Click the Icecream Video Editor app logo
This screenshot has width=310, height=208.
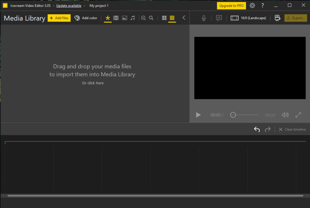(5, 5)
